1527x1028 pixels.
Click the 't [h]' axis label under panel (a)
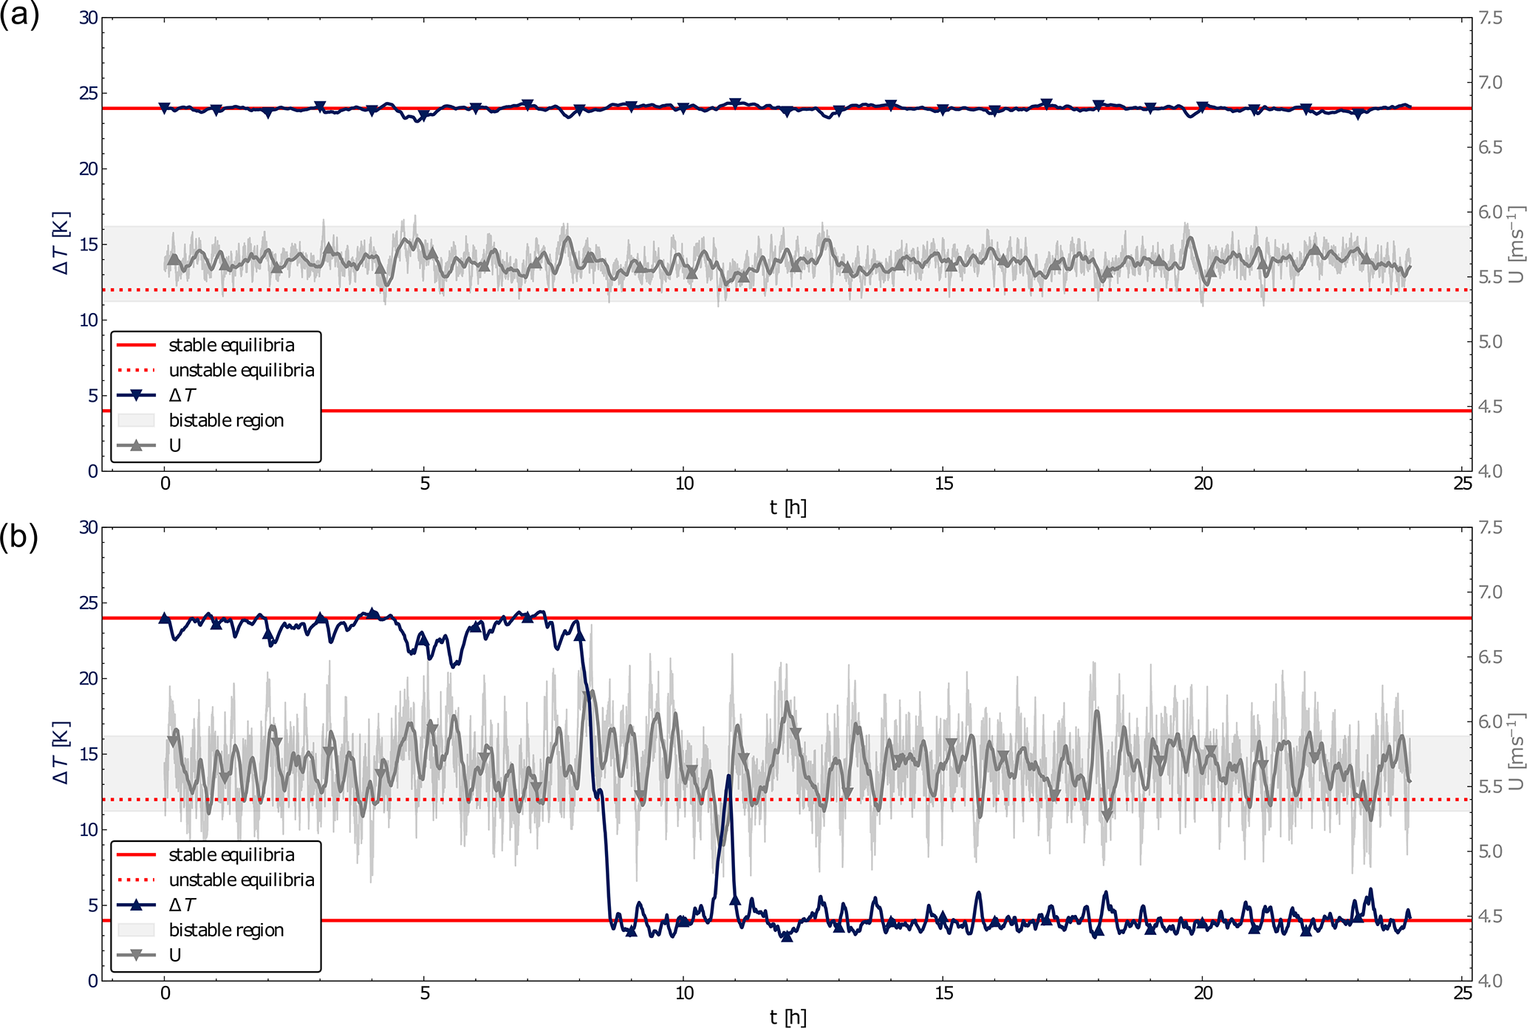788,507
